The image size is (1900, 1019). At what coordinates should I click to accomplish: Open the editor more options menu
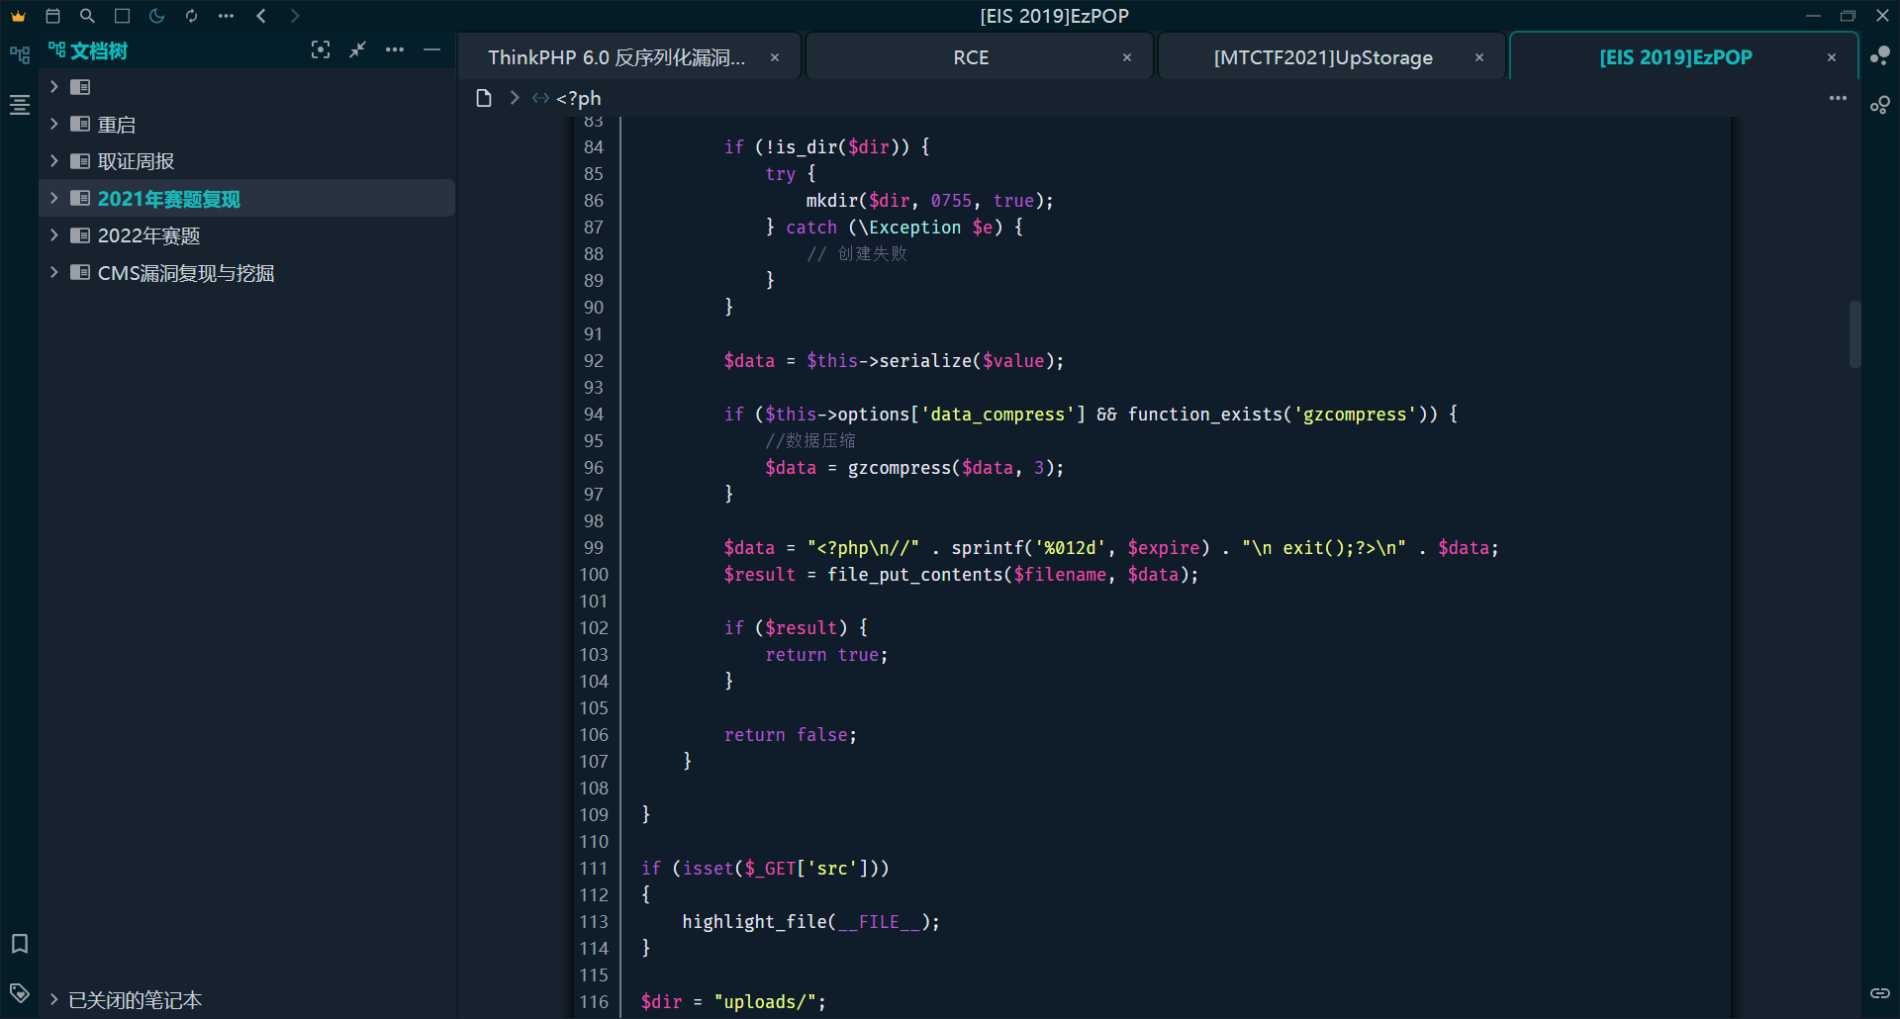point(1838,98)
